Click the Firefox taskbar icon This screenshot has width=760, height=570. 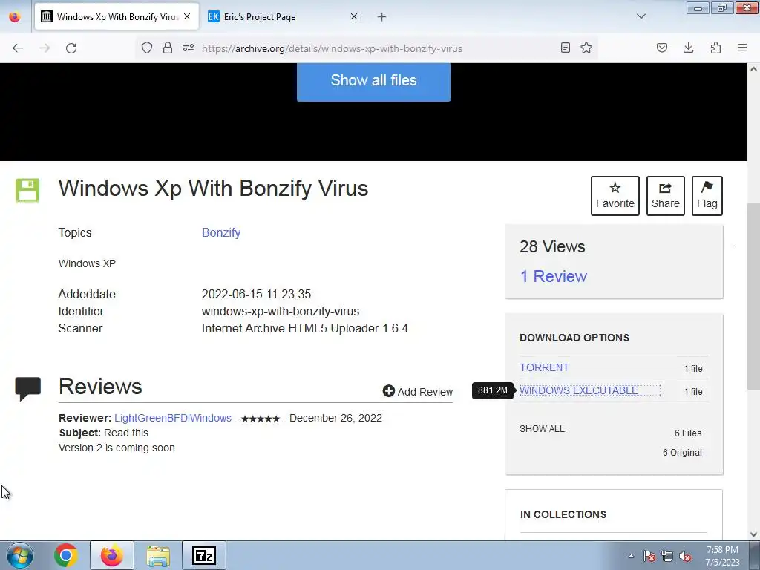point(111,555)
